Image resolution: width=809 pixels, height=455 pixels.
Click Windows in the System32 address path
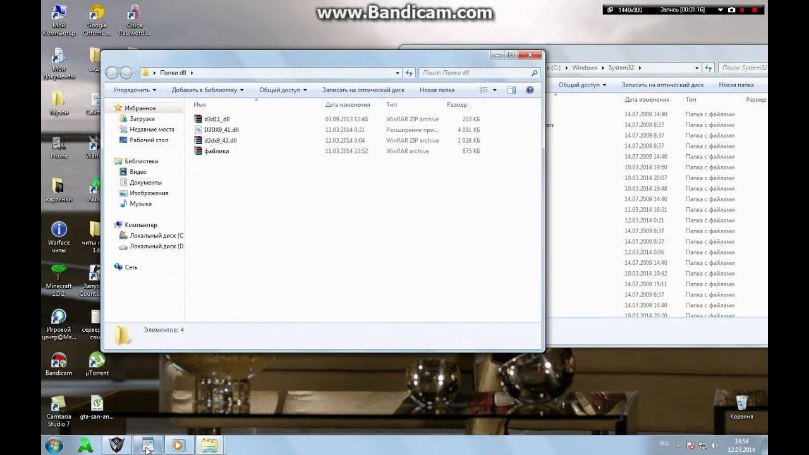(x=585, y=68)
